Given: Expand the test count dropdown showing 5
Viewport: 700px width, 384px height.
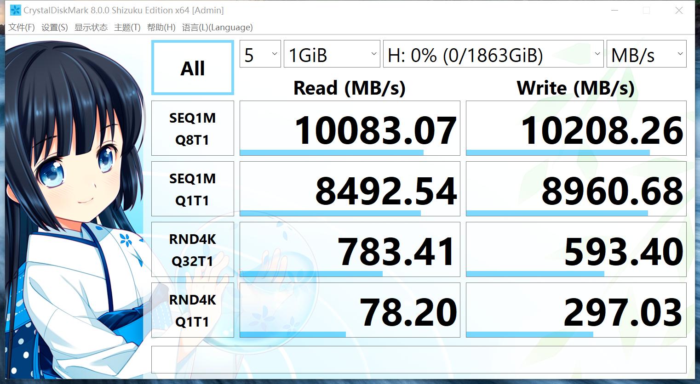Looking at the screenshot, I should [260, 54].
